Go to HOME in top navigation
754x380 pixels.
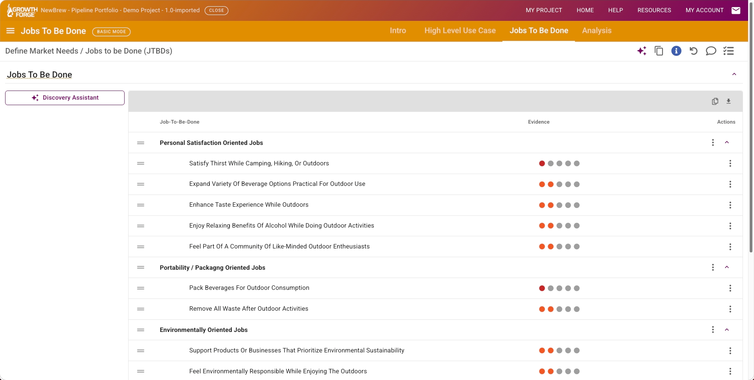585,10
